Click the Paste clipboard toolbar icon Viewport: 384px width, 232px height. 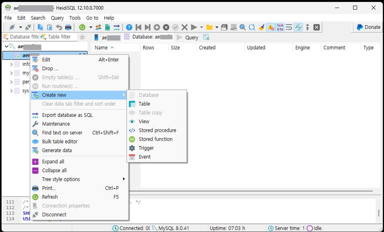pyautogui.click(x=49, y=27)
